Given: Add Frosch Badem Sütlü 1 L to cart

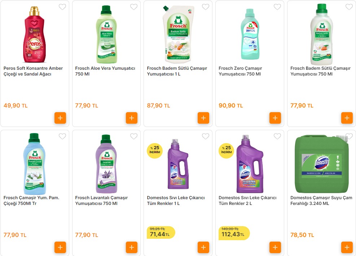Looking at the screenshot, I should pyautogui.click(x=203, y=118).
